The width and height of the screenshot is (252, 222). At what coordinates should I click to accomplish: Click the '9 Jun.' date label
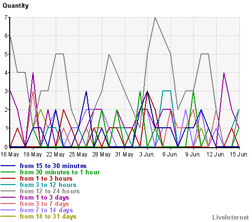[193, 154]
